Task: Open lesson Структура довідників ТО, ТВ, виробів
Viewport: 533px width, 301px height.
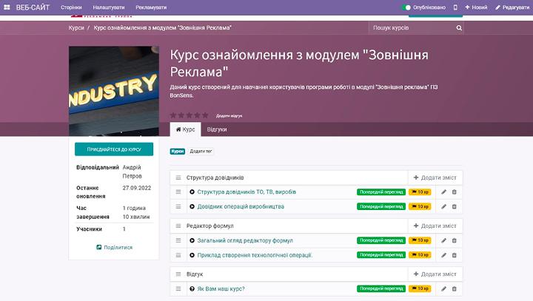Action: coord(247,192)
